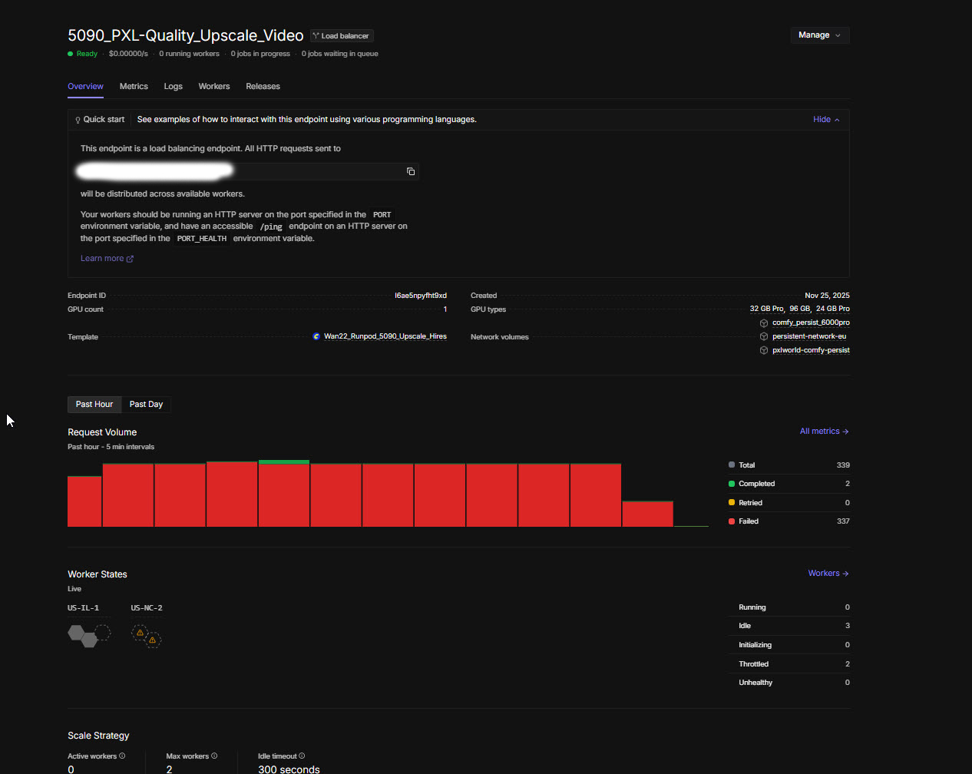972x774 pixels.
Task: Click the Load balancer badge
Action: [340, 35]
